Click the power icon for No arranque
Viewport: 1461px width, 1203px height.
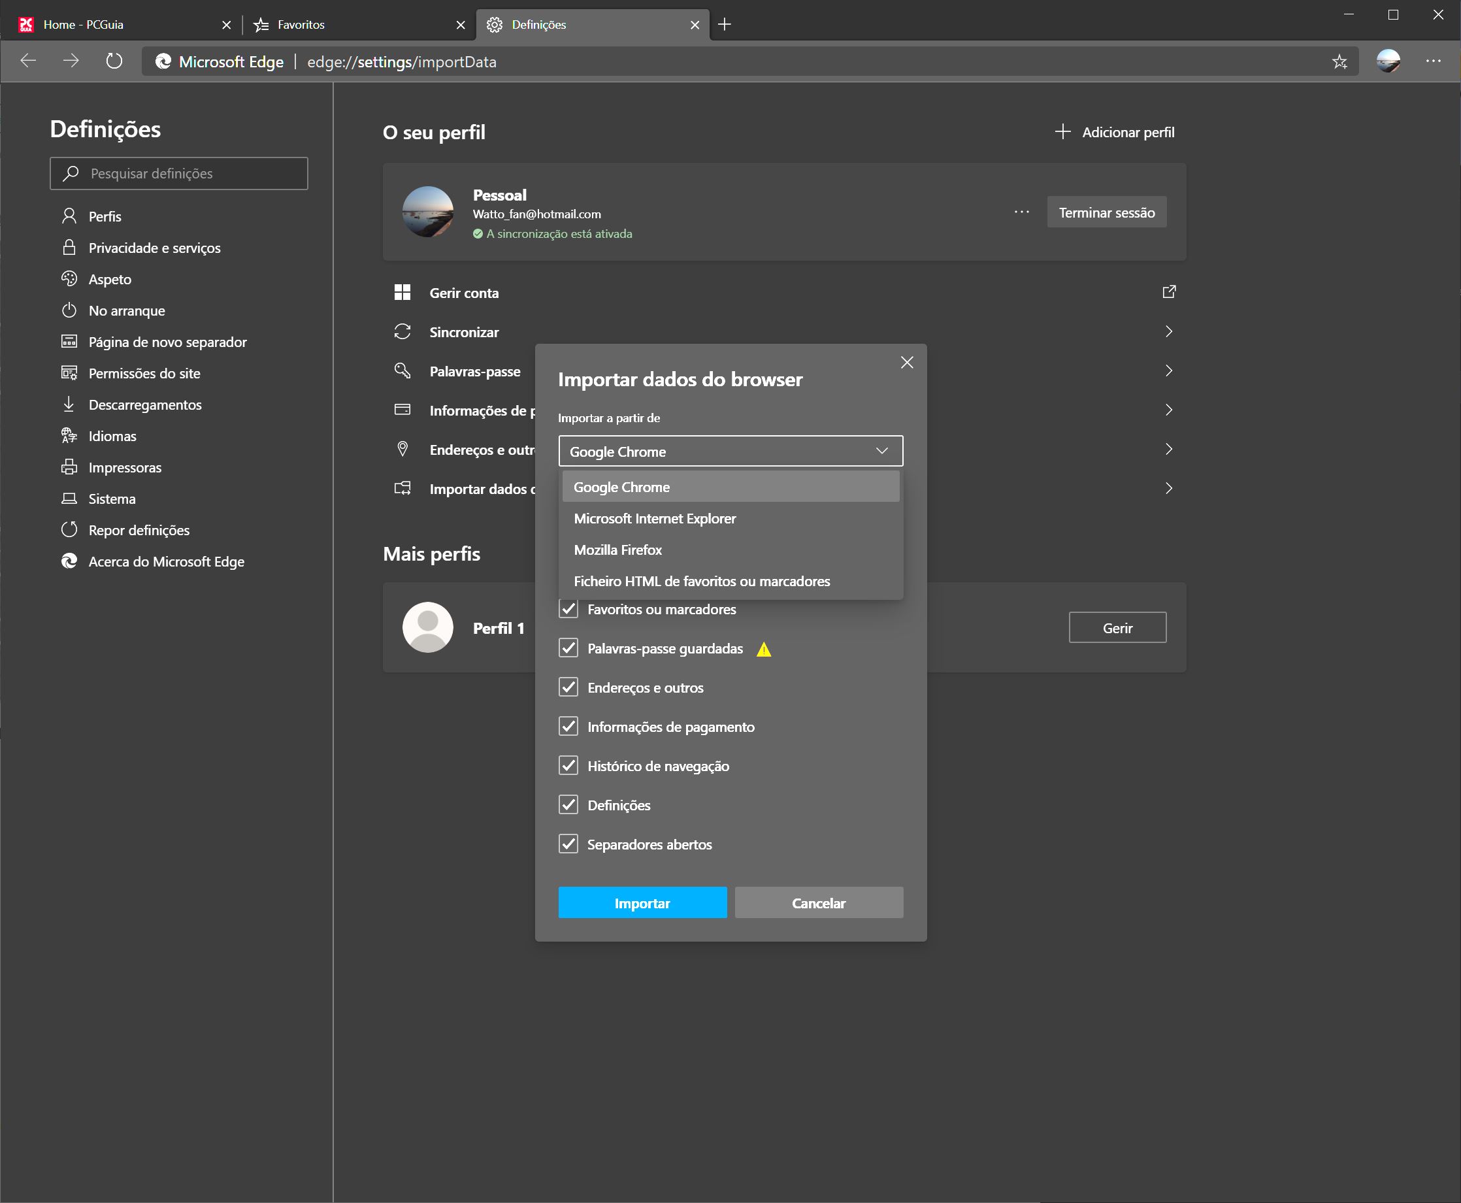[69, 310]
